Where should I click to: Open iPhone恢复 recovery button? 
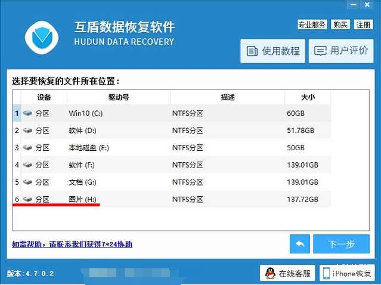click(x=346, y=273)
